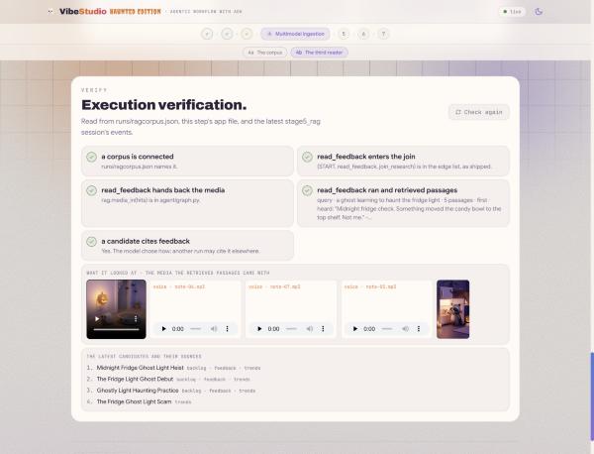This screenshot has width=594, height=454.
Task: Mute the third voice note audio
Action: (x=405, y=329)
